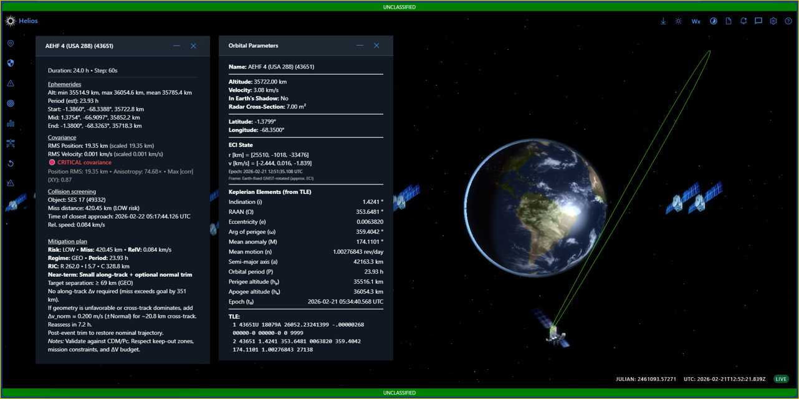Open the notifications bell

coord(744,21)
